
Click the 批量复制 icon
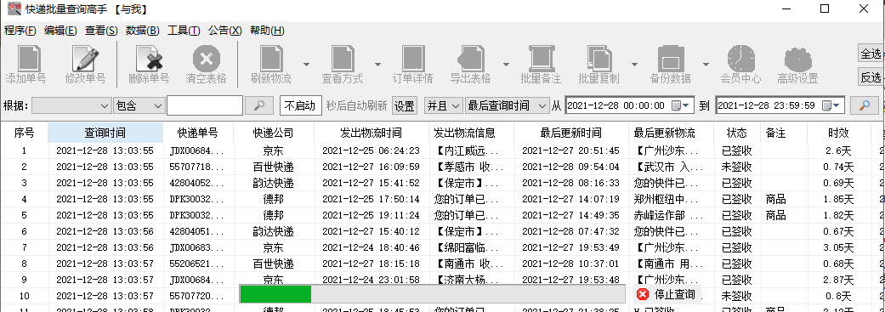(x=599, y=59)
